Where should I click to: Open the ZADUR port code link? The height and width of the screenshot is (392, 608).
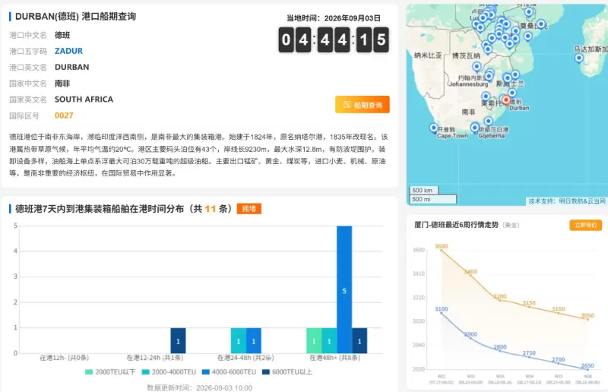coord(68,51)
